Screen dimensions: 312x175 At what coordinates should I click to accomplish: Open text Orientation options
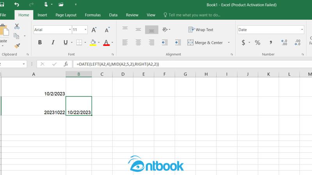(x=167, y=30)
